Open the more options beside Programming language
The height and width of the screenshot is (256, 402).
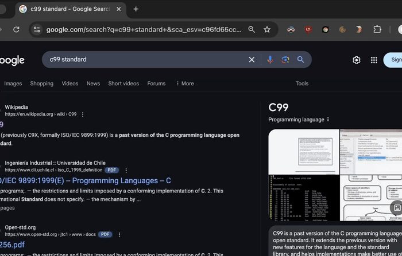pos(328,120)
